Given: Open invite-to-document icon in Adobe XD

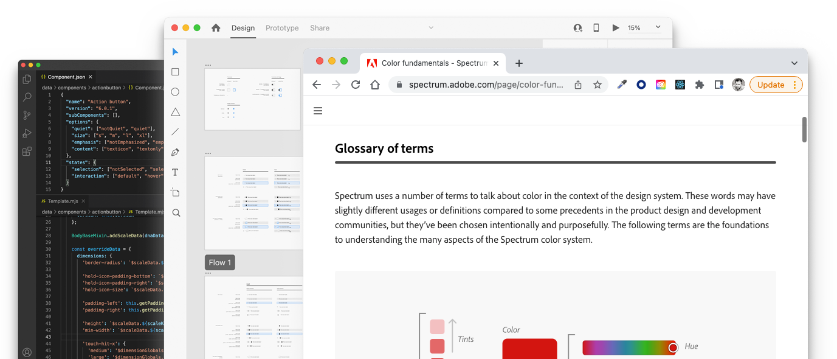Looking at the screenshot, I should tap(578, 28).
